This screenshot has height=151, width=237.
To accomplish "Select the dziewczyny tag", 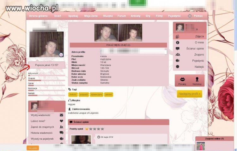I will (x=96, y=95).
